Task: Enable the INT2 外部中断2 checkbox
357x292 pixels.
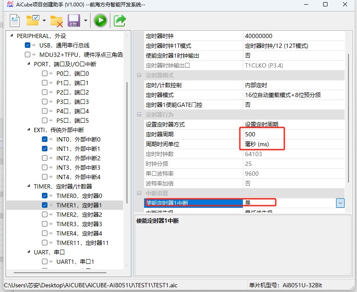Action: [x=44, y=158]
